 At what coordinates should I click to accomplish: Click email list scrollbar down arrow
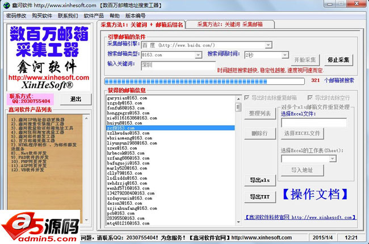point(238,222)
